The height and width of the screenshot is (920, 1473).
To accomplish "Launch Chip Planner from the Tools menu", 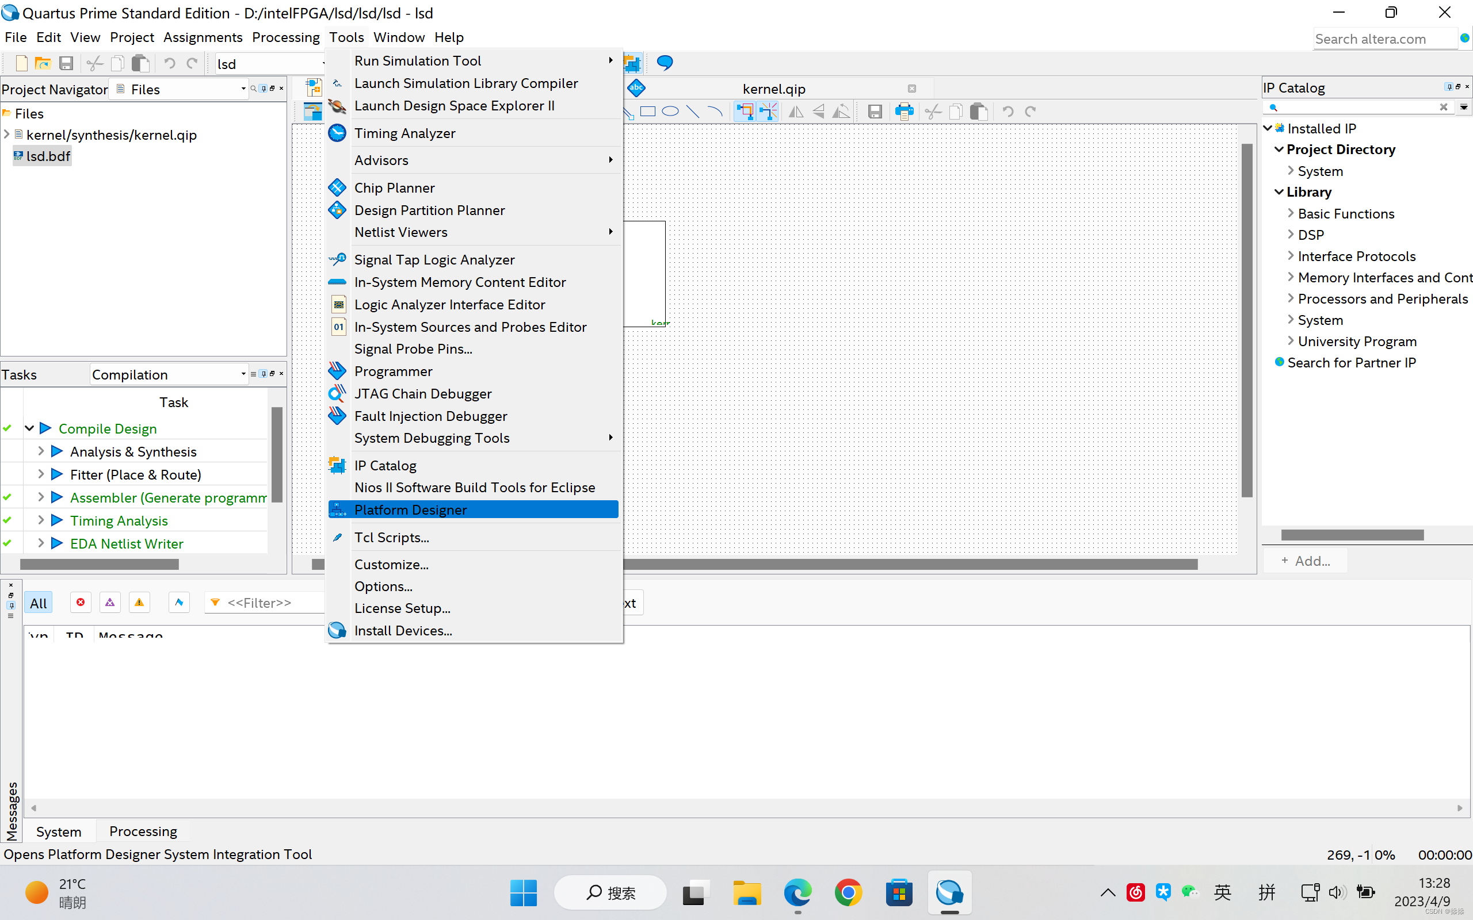I will pos(394,188).
